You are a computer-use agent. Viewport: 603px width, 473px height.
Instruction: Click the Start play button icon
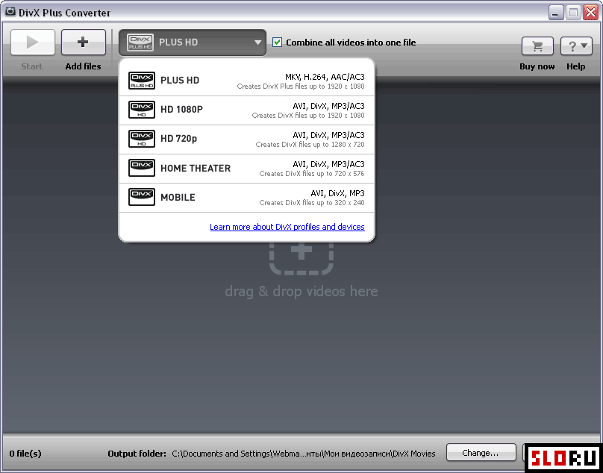point(32,43)
